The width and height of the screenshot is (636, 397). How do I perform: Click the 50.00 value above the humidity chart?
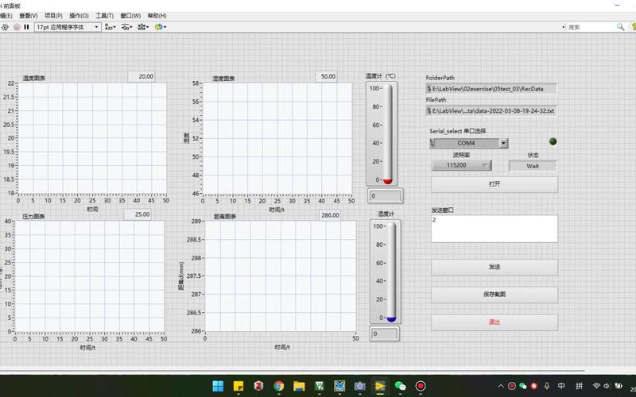[326, 76]
